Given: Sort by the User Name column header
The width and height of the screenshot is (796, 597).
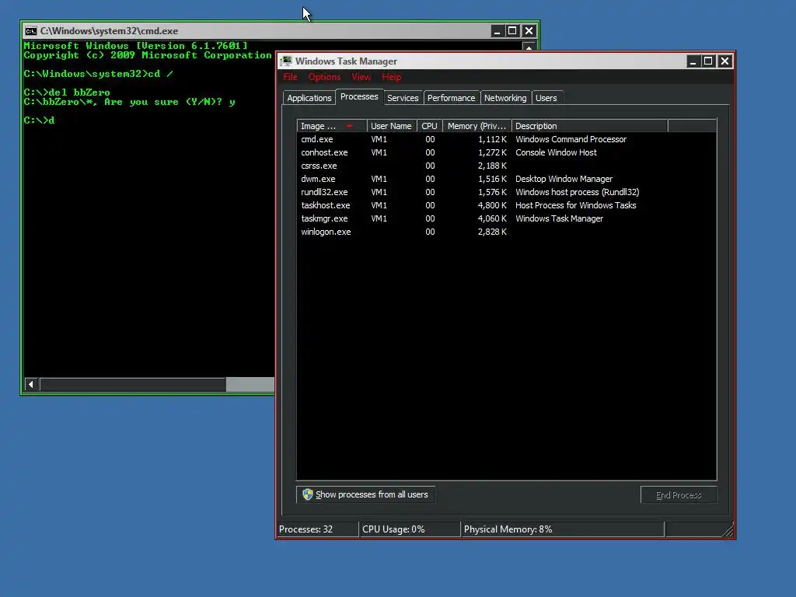Looking at the screenshot, I should [392, 126].
